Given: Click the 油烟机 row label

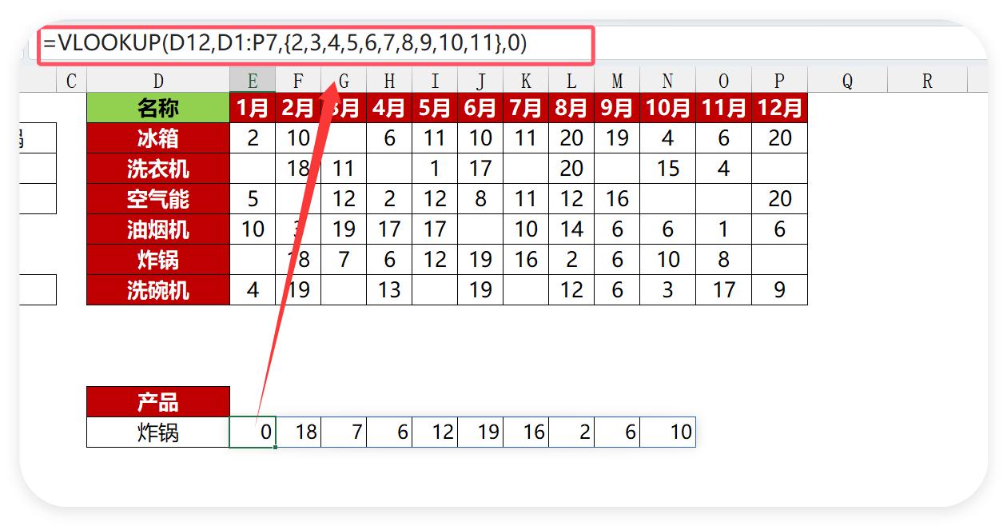Looking at the screenshot, I should 158,229.
